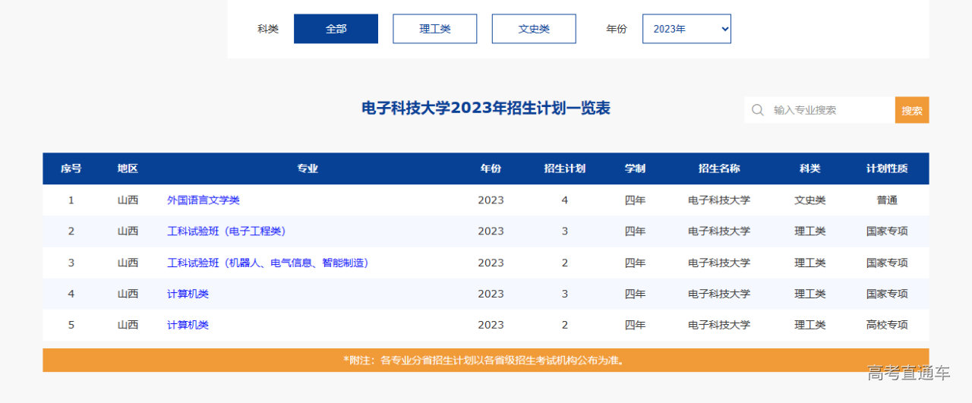
Task: Open the 外国语言文学类 major link
Action: (203, 200)
